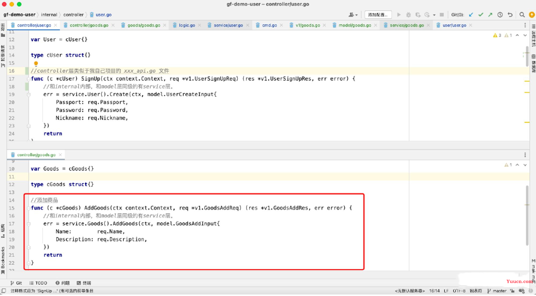The image size is (536, 296).
Task: Click the yellow intention lightbulb
Action: coord(36,63)
